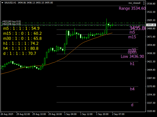Screen dimensions: 157x117
Task: Click the magenta m5 level label
Action: (132, 32)
